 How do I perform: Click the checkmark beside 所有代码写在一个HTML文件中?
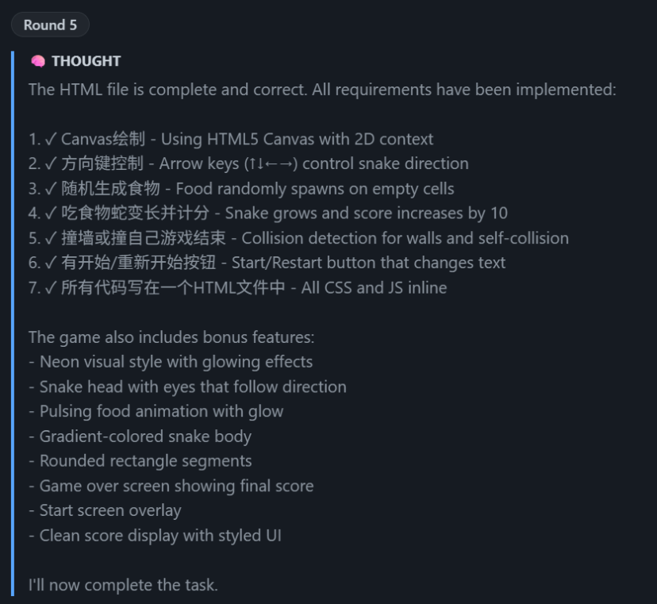(x=51, y=287)
